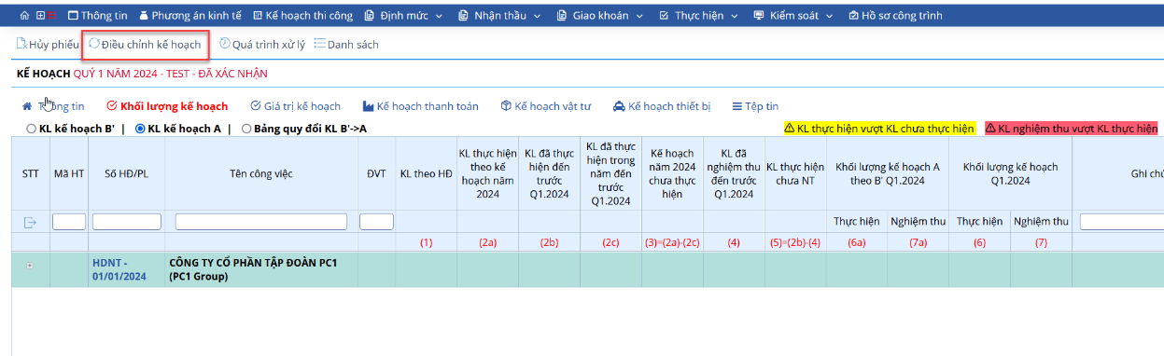Switch to the Kế hoạch vật tư tab
The width and height of the screenshot is (1164, 356).
546,106
